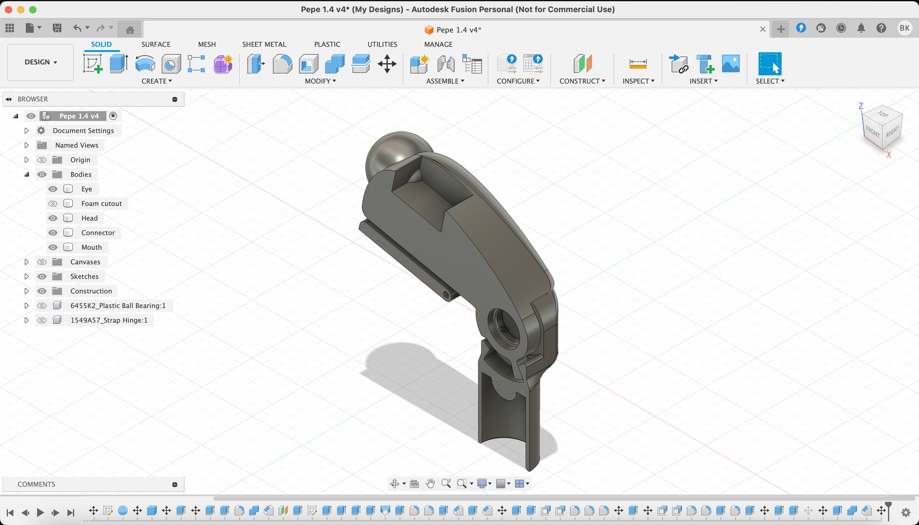Select the Joint tool
The width and height of the screenshot is (919, 525).
tap(446, 63)
